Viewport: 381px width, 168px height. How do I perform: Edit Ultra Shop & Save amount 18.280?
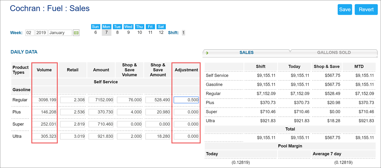pyautogui.click(x=158, y=136)
